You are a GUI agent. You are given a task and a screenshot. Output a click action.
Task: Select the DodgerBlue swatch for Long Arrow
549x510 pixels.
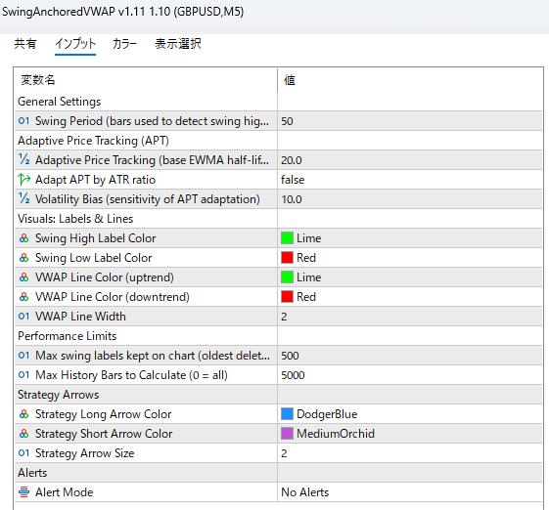[287, 414]
